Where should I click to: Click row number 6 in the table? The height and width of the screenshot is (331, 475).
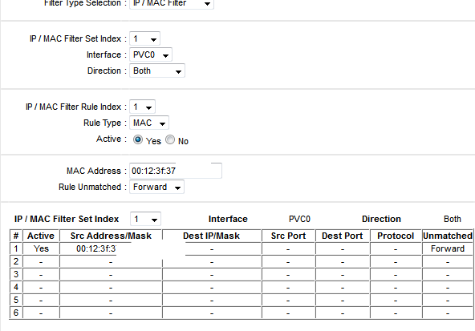point(16,313)
